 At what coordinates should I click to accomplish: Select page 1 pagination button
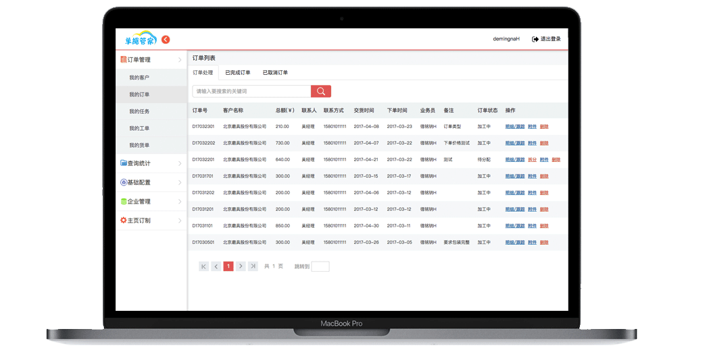[228, 266]
